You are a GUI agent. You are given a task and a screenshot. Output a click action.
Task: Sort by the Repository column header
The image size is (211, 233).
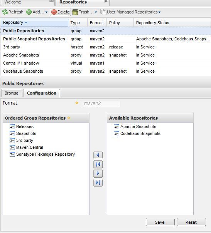(x=34, y=22)
